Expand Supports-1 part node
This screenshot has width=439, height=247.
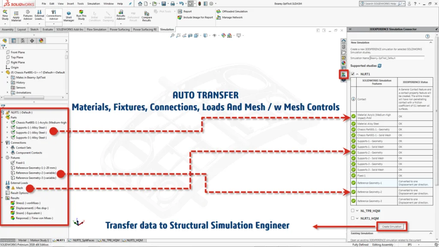tap(8, 127)
